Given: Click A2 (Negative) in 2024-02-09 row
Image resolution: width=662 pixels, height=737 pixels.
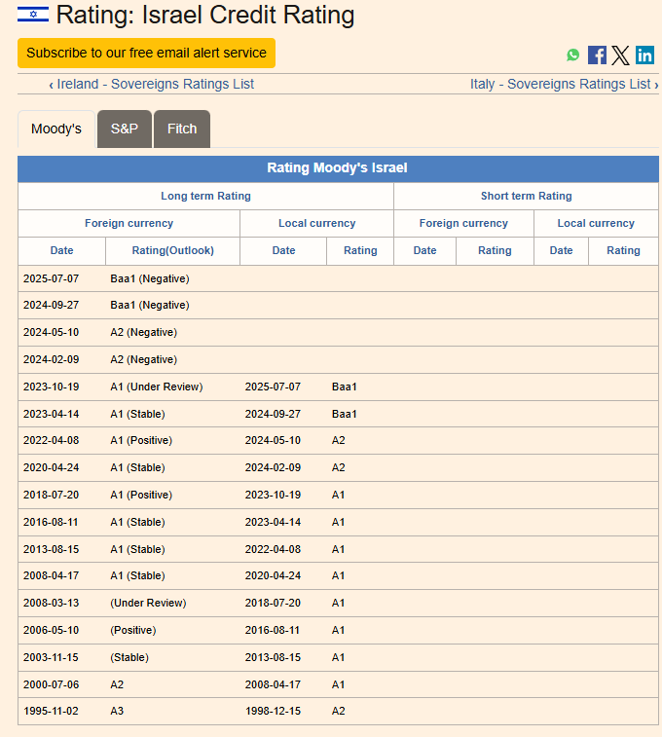Looking at the screenshot, I should [144, 359].
